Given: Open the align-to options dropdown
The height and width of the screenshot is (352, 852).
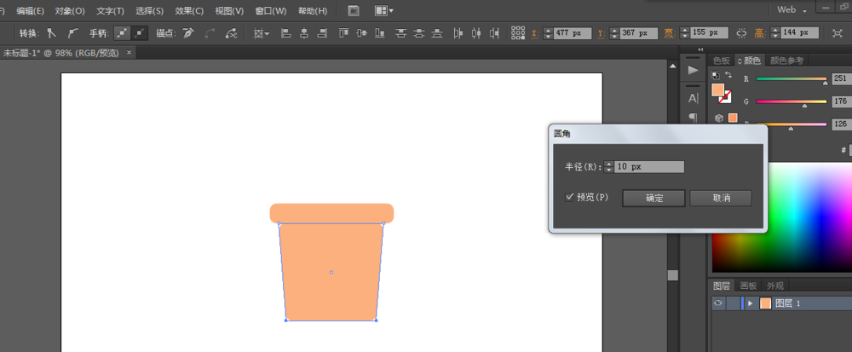Looking at the screenshot, I should tap(262, 34).
